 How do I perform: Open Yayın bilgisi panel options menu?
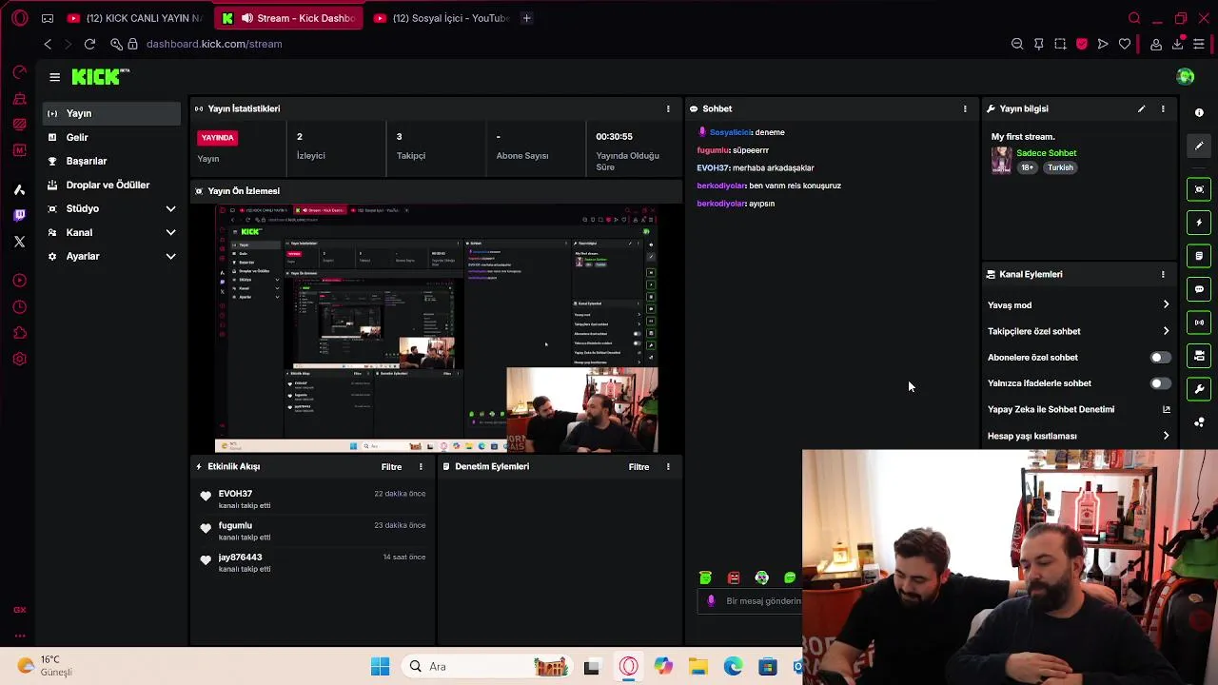(1163, 108)
